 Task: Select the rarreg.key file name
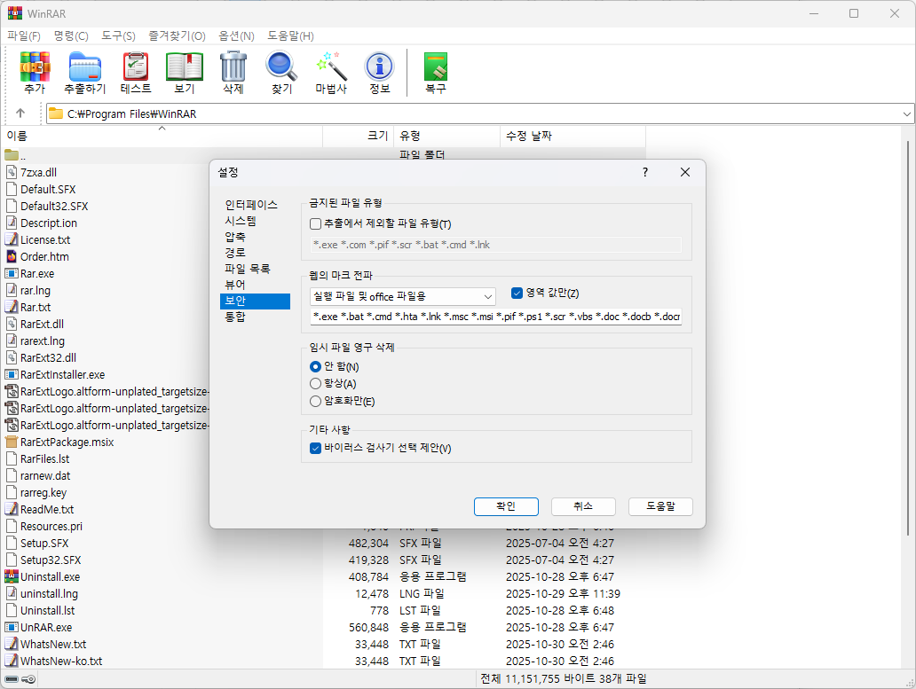coord(43,493)
